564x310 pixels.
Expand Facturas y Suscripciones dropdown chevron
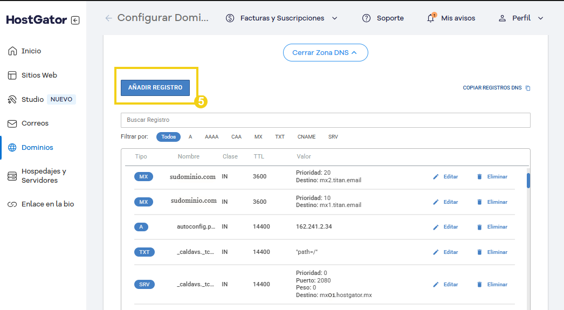point(334,18)
